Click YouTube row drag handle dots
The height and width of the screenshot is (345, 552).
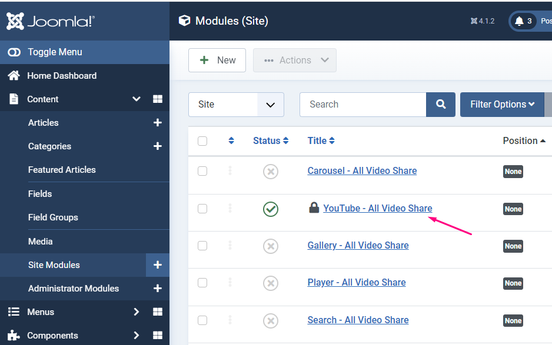click(x=230, y=208)
